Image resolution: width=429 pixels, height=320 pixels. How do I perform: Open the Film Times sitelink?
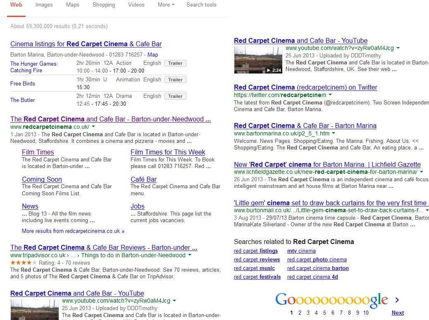[38, 152]
